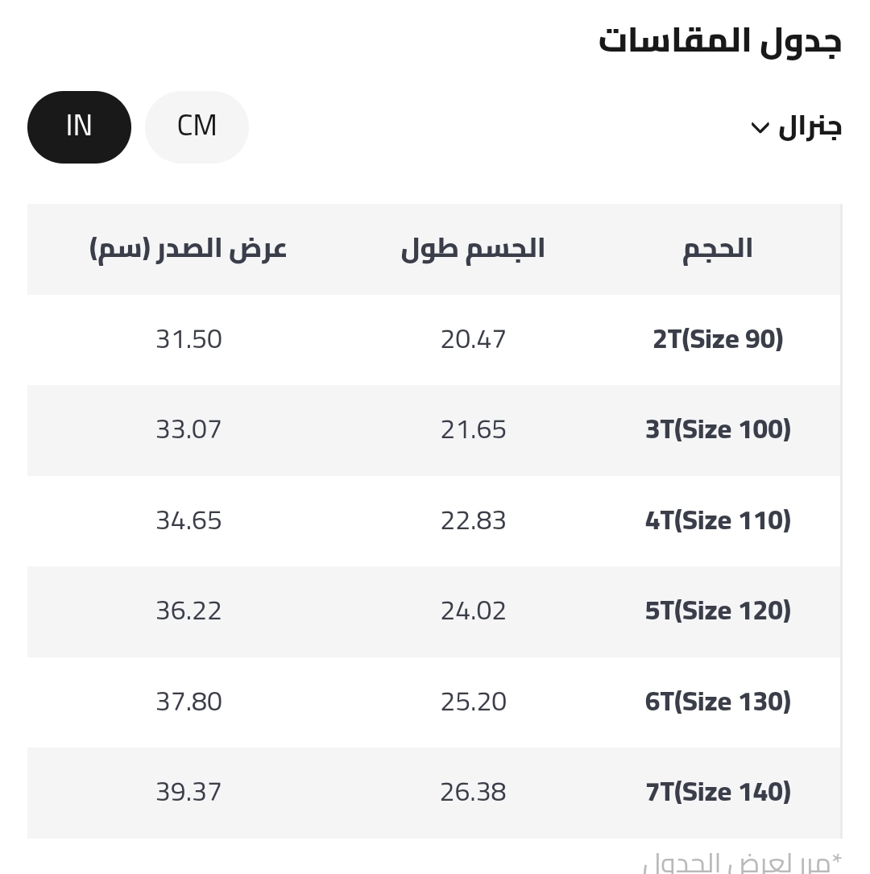
Task: Switch units to IN toggle
Action: (x=79, y=127)
